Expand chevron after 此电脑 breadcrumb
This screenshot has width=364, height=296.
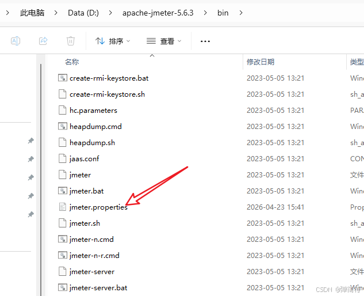click(56, 13)
